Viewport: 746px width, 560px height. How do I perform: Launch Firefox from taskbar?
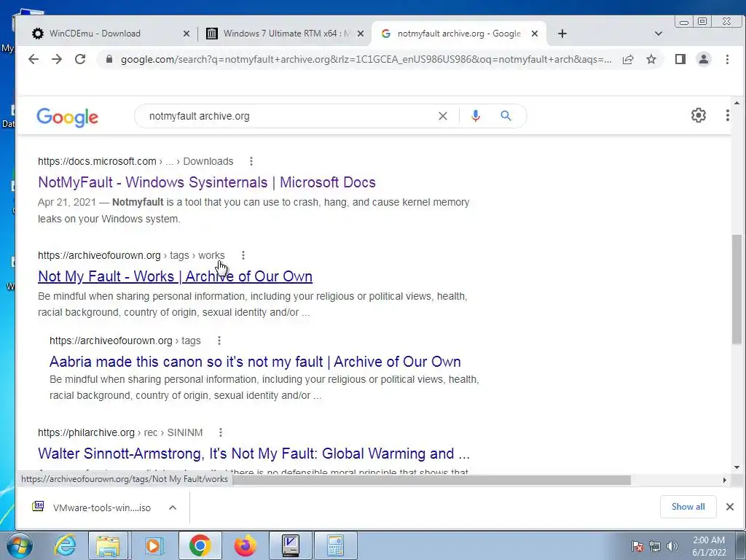click(x=245, y=545)
